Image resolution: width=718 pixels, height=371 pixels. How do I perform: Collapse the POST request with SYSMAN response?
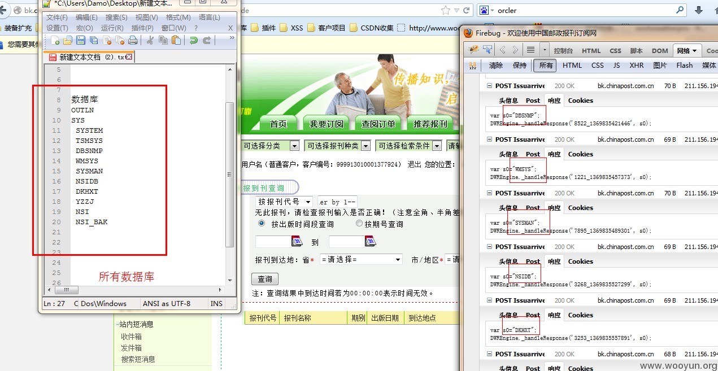click(489, 193)
